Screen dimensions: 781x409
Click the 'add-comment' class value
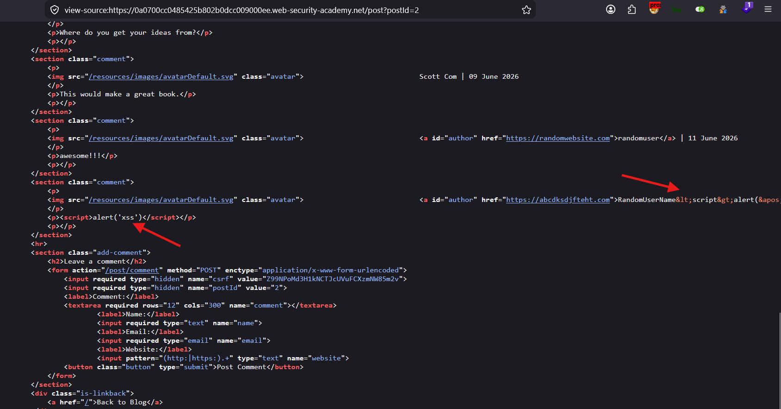[120, 252]
